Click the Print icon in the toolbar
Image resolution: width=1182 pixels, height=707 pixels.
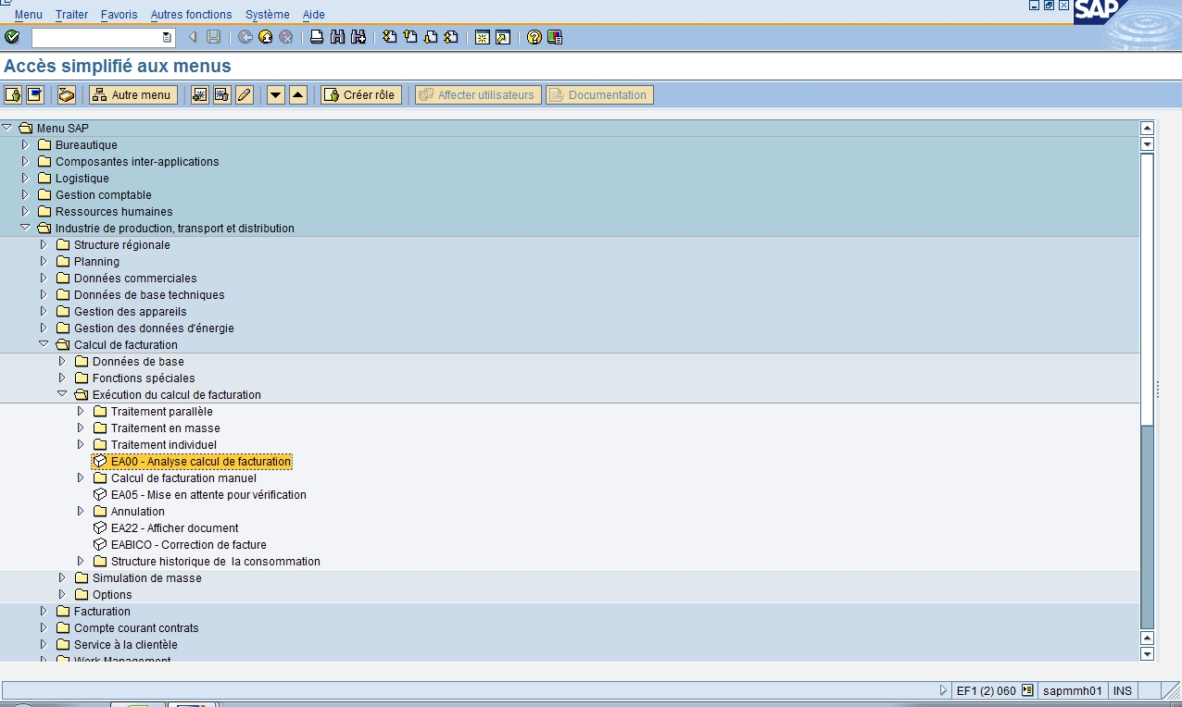317,37
